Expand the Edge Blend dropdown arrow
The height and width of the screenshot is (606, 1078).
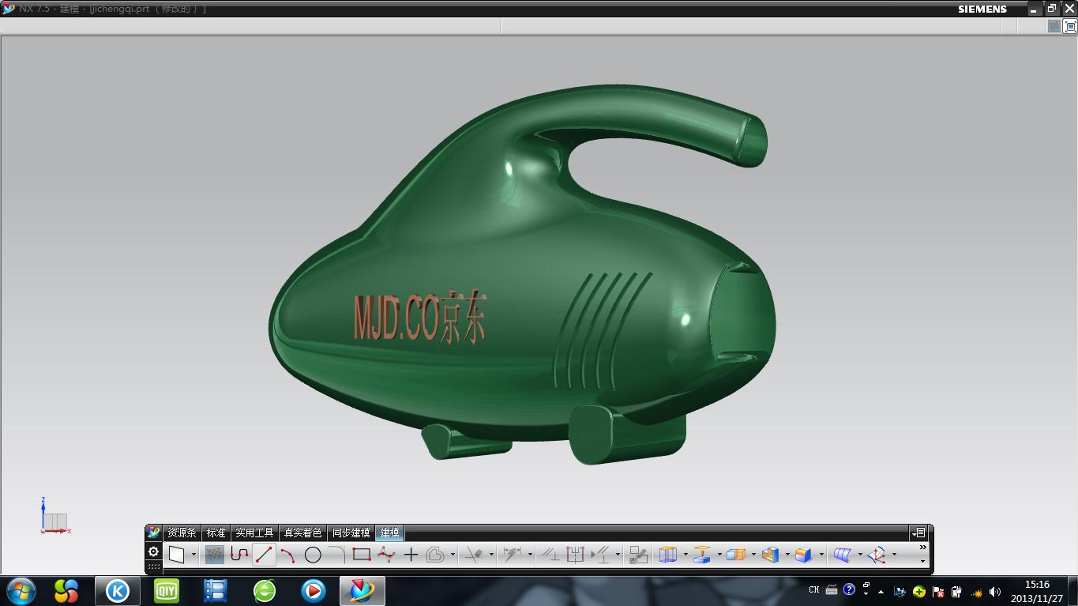click(821, 555)
